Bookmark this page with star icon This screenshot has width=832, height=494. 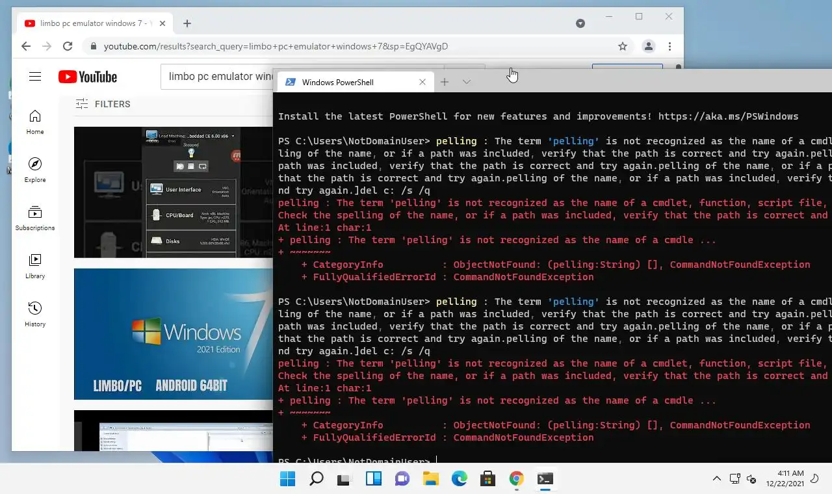[x=623, y=46]
